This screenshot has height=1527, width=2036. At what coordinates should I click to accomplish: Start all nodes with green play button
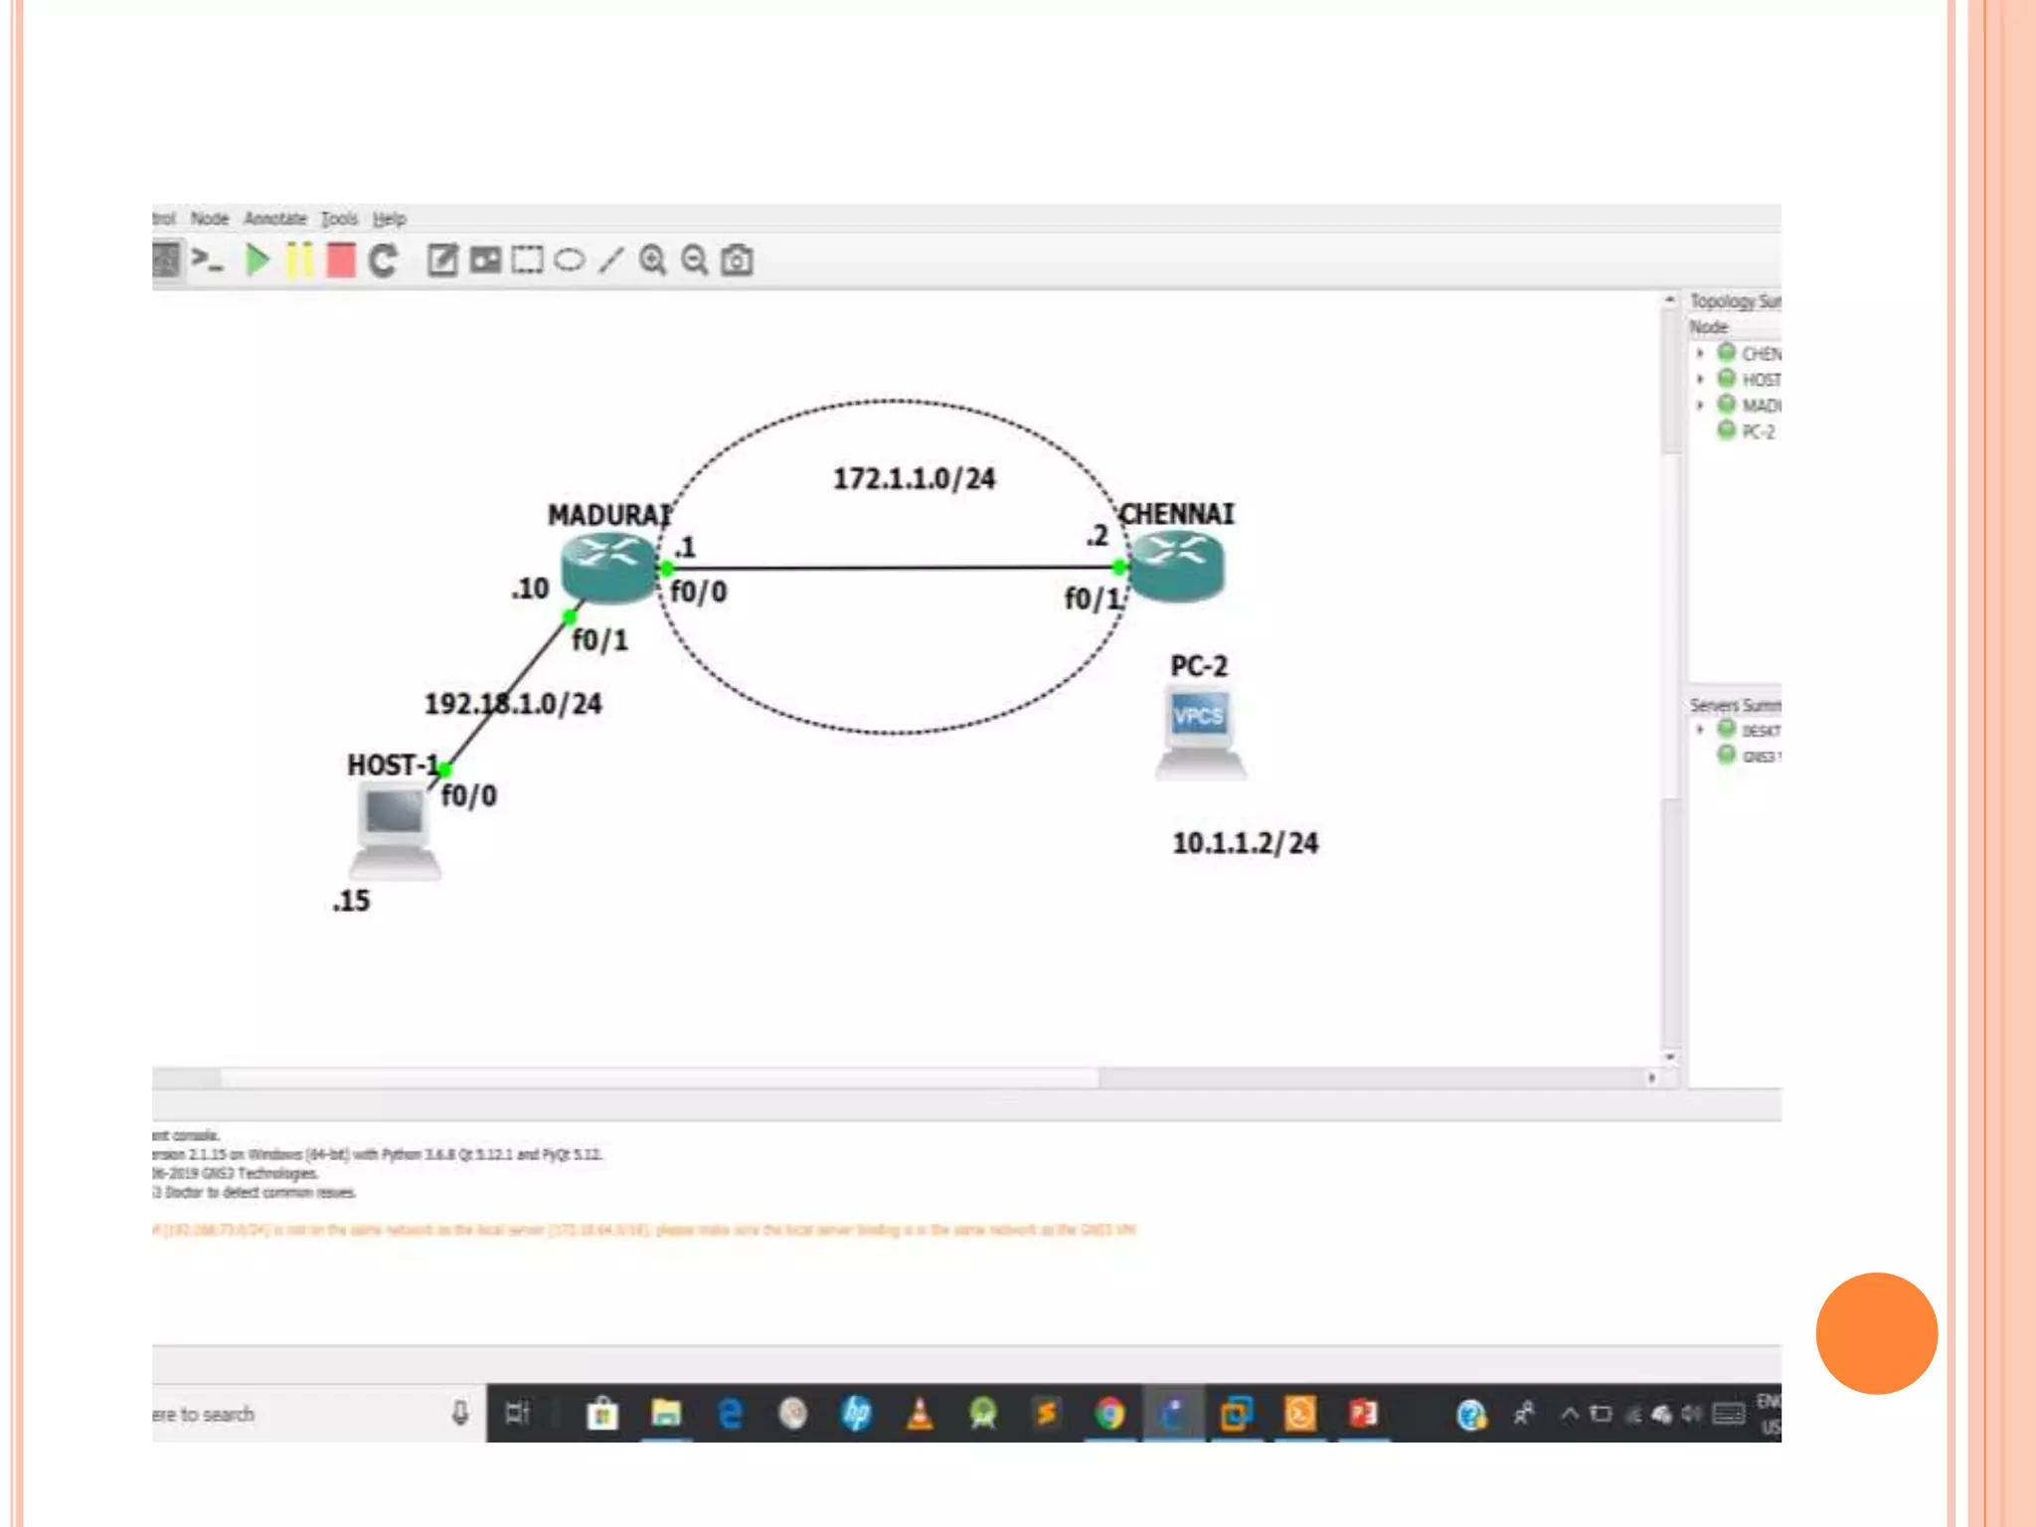[257, 260]
